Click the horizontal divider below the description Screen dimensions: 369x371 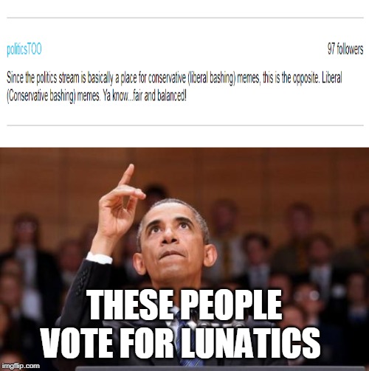point(185,125)
